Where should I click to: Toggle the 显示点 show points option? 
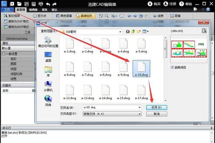pyautogui.click(x=39, y=16)
